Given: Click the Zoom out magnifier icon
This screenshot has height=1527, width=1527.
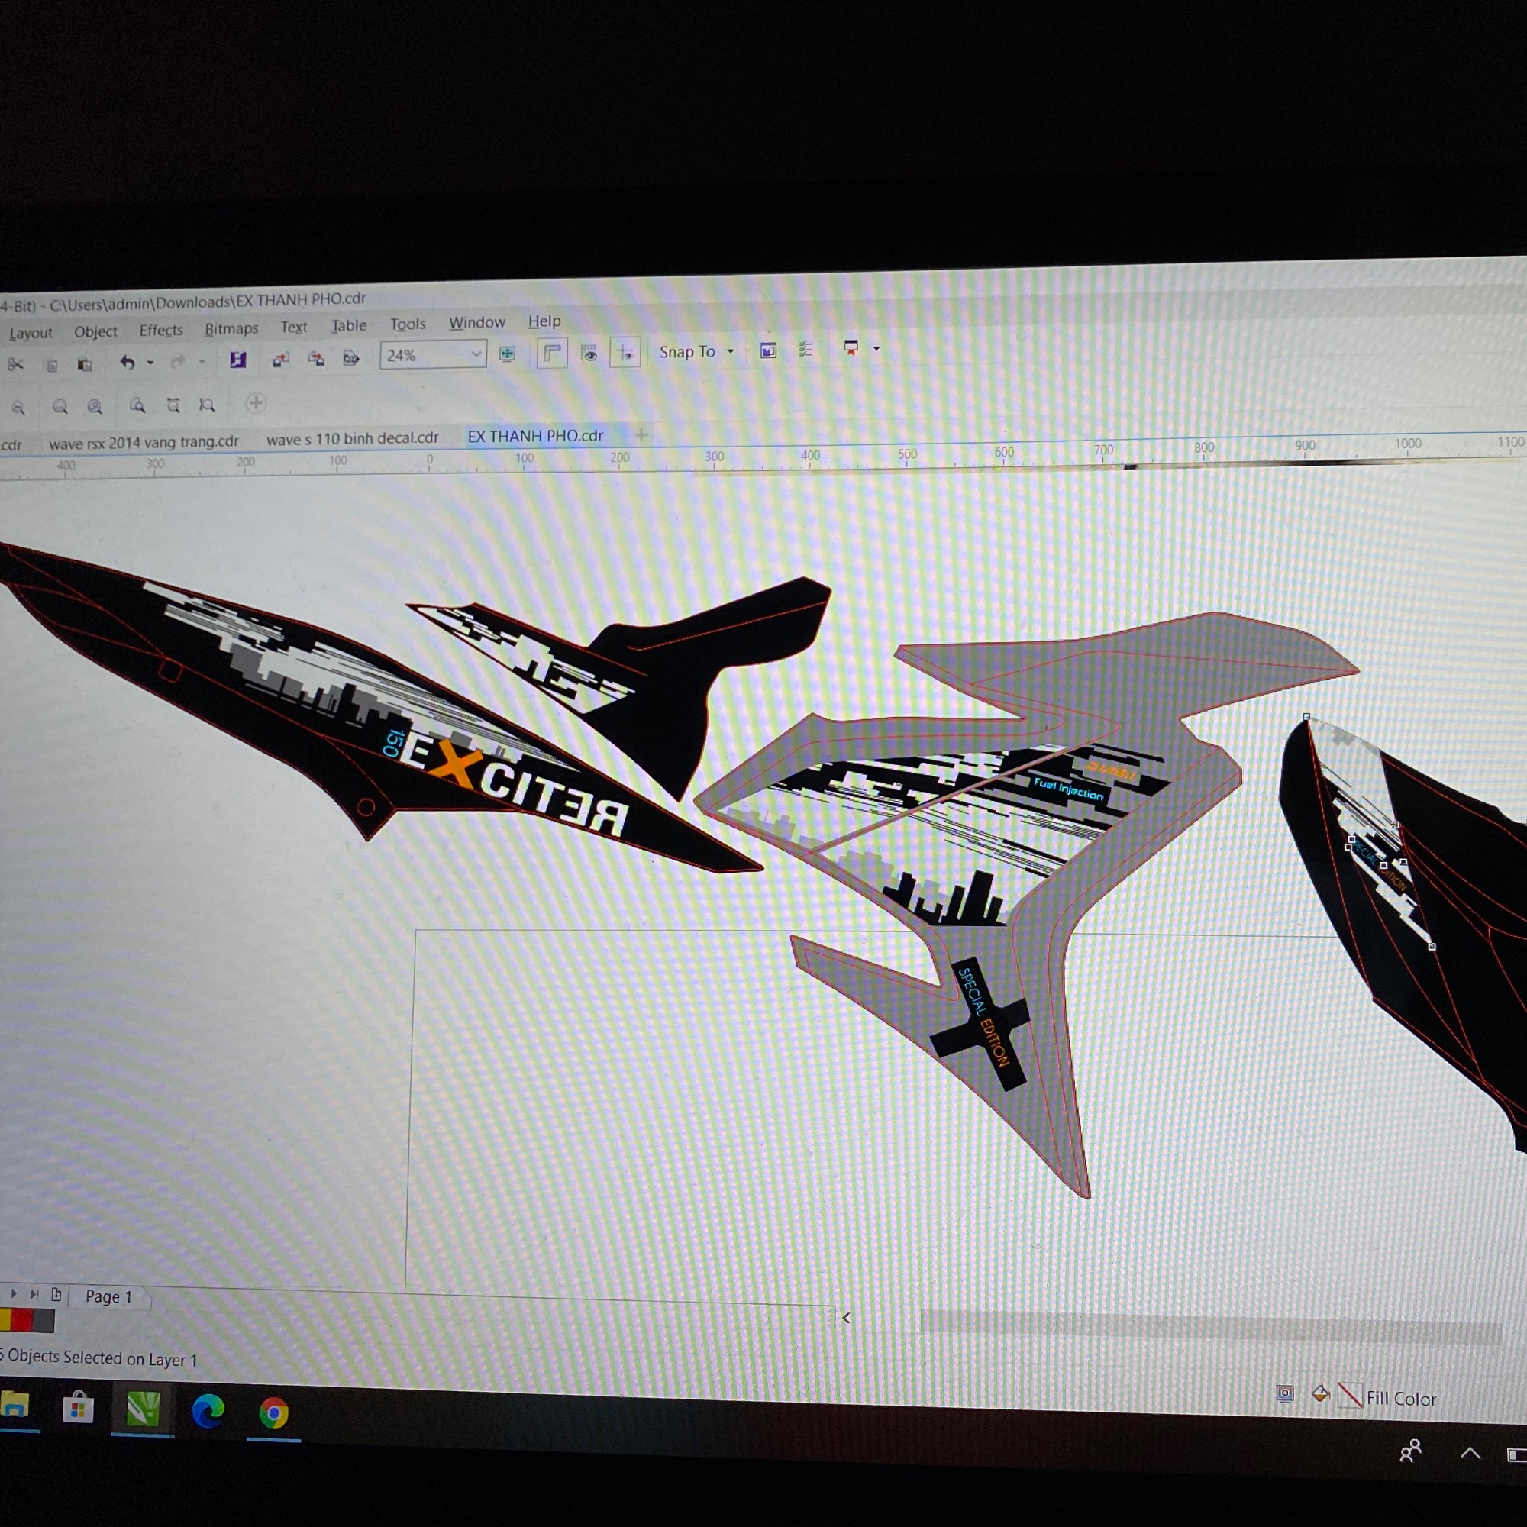Looking at the screenshot, I should click(x=18, y=408).
